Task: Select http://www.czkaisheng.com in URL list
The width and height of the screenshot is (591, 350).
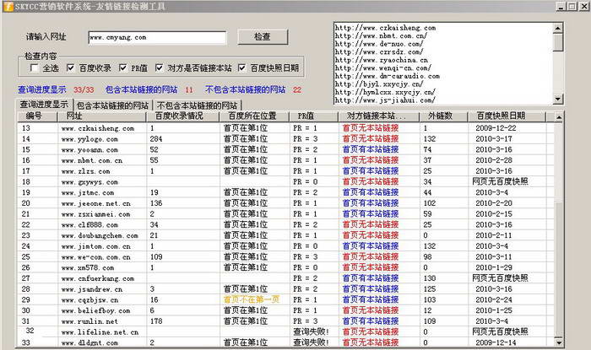Action: [x=385, y=28]
